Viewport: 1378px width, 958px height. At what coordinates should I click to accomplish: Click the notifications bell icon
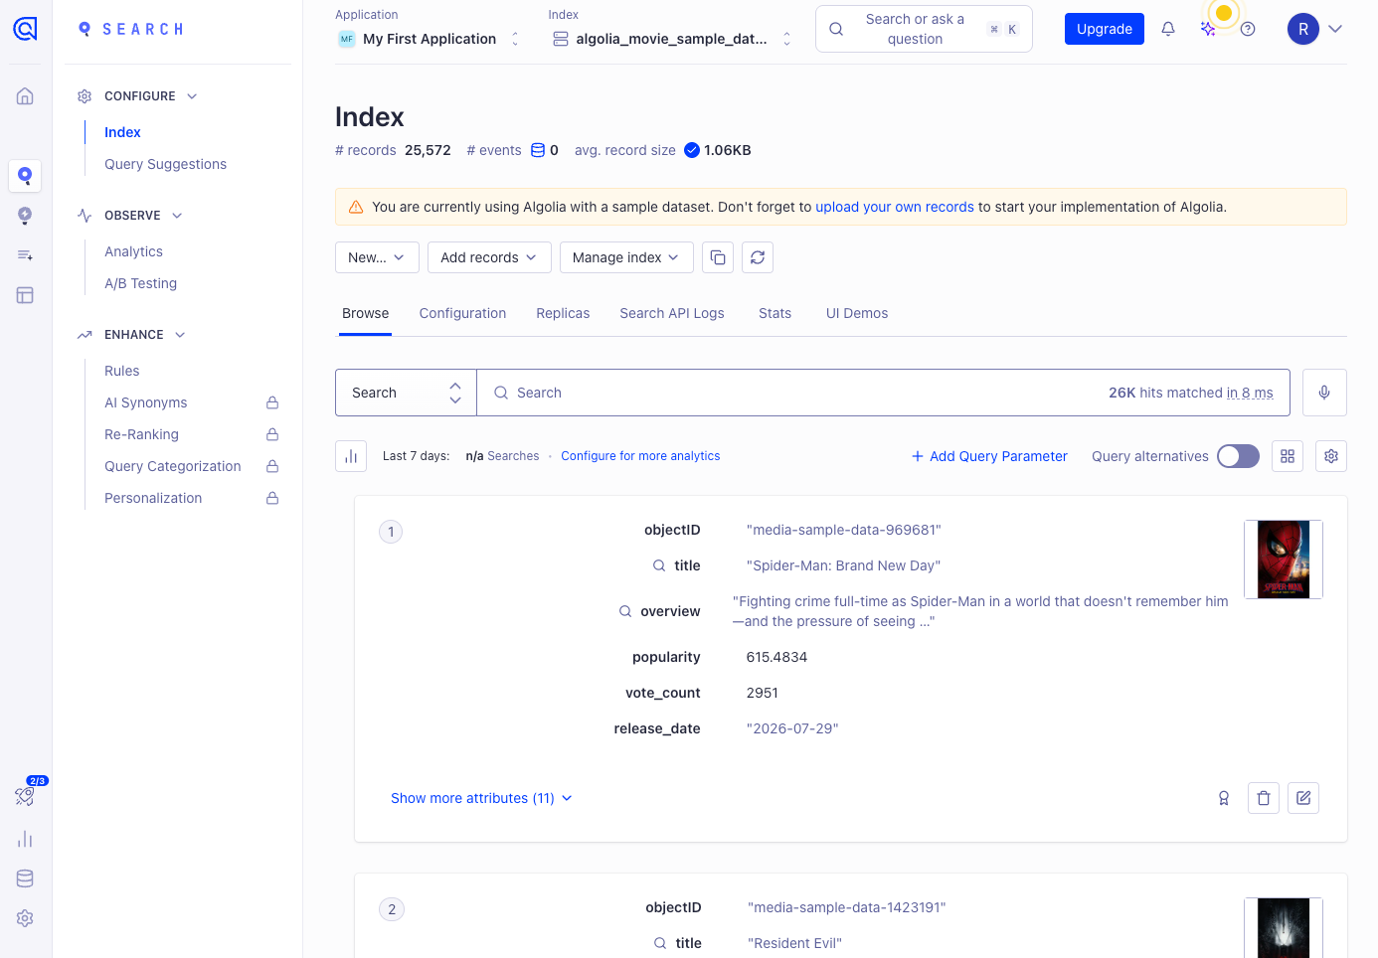(x=1168, y=29)
